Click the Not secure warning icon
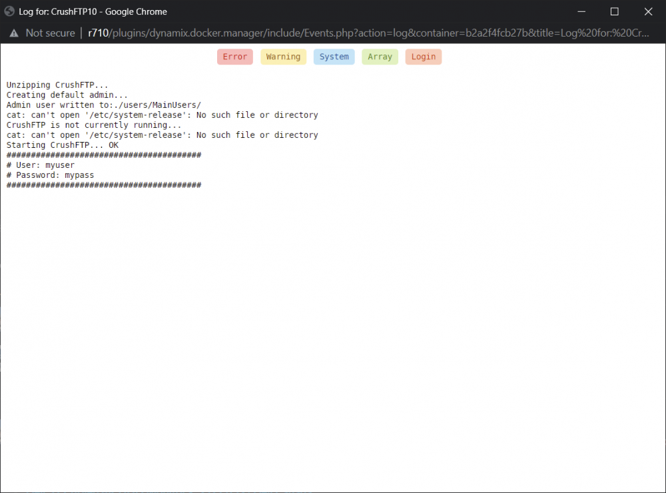This screenshot has width=666, height=493. tap(14, 33)
